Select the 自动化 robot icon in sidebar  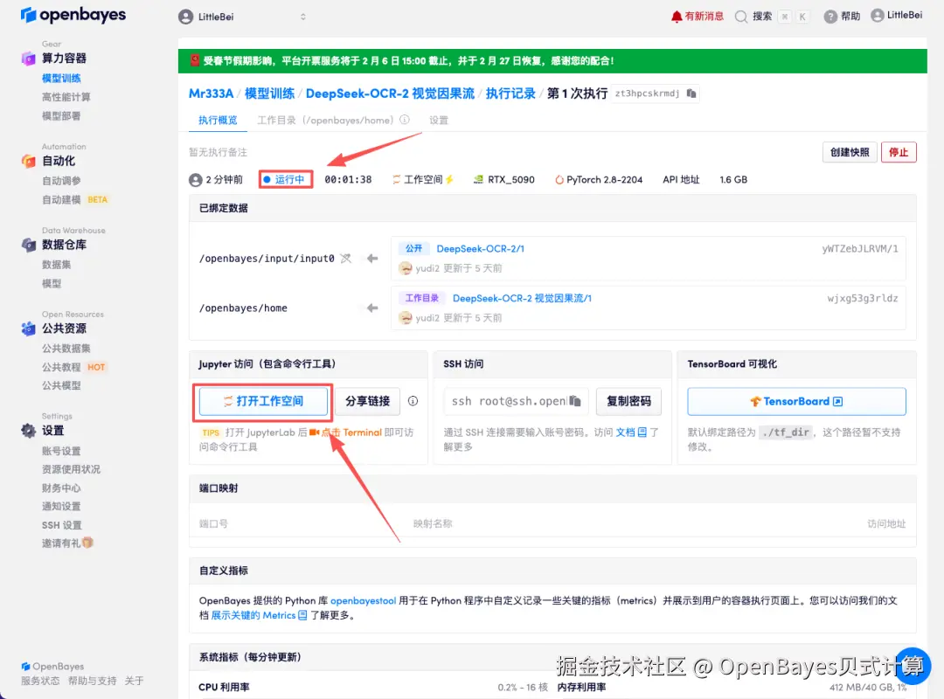point(29,161)
